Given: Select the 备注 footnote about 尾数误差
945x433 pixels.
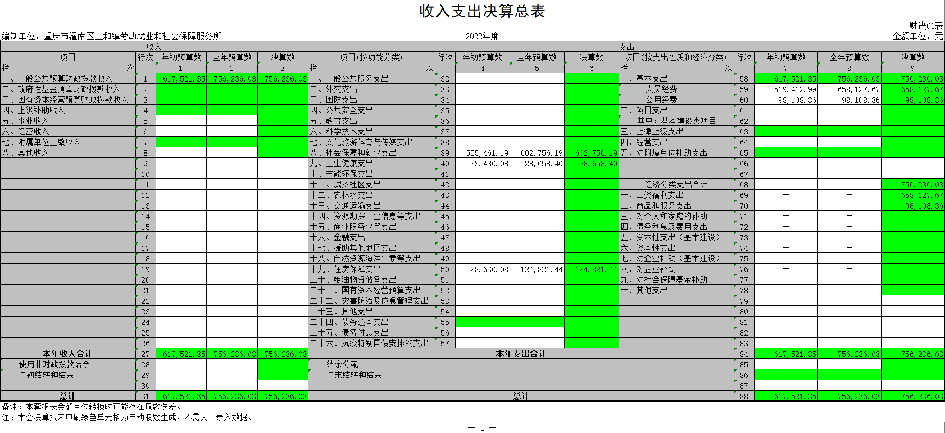Looking at the screenshot, I should click(x=92, y=407).
